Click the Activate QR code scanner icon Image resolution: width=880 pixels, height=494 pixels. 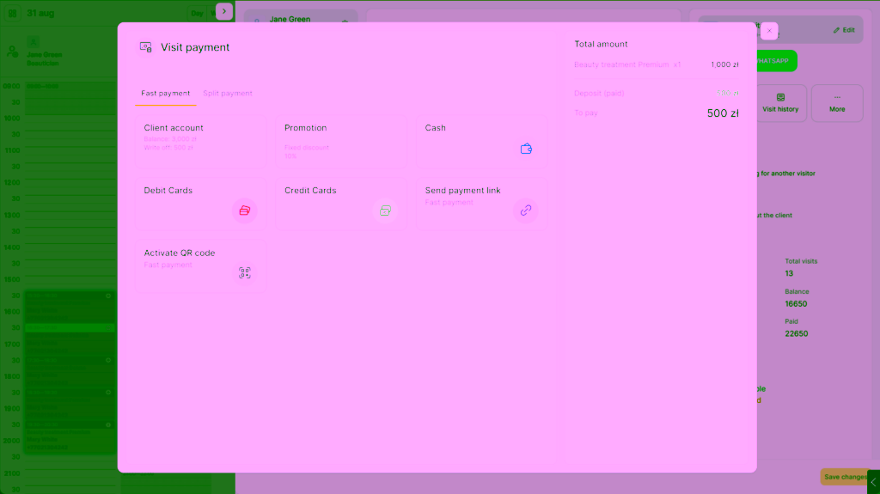click(x=245, y=273)
